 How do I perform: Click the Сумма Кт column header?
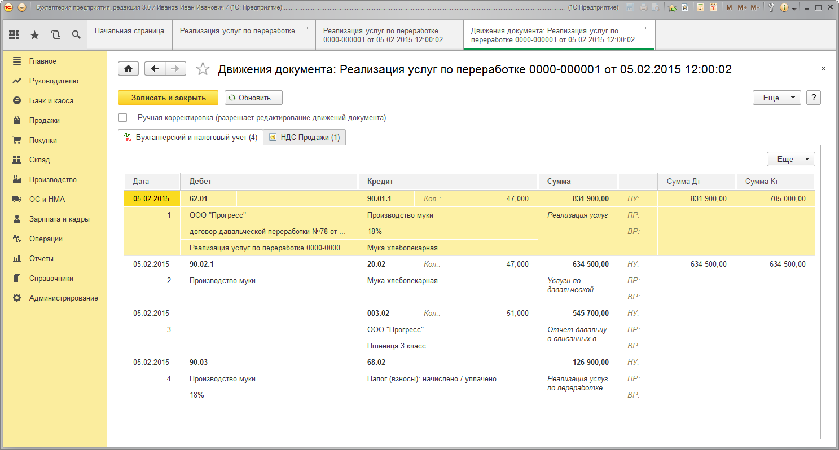pos(775,182)
